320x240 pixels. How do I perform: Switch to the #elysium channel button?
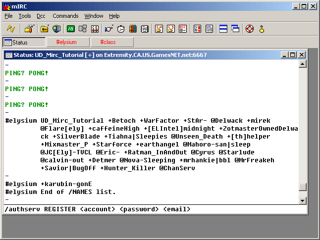point(68,42)
